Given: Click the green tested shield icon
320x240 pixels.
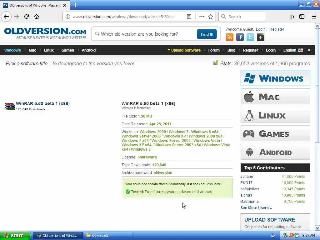Looking at the screenshot, I should point(128,192).
